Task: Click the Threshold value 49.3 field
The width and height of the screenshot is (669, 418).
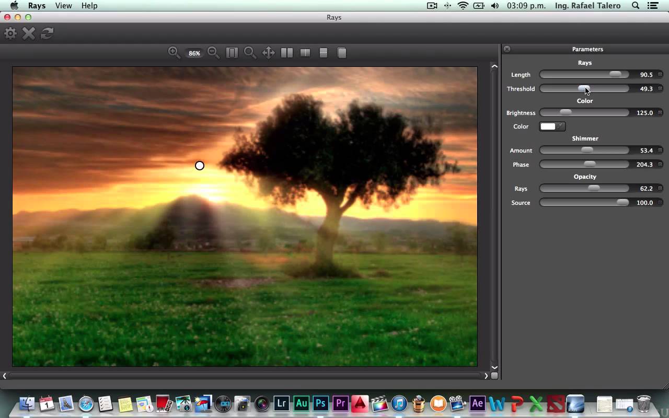Action: click(x=646, y=89)
